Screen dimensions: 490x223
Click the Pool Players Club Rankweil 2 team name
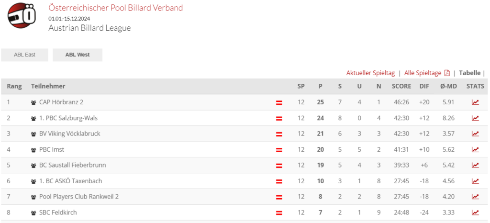[x=79, y=197]
